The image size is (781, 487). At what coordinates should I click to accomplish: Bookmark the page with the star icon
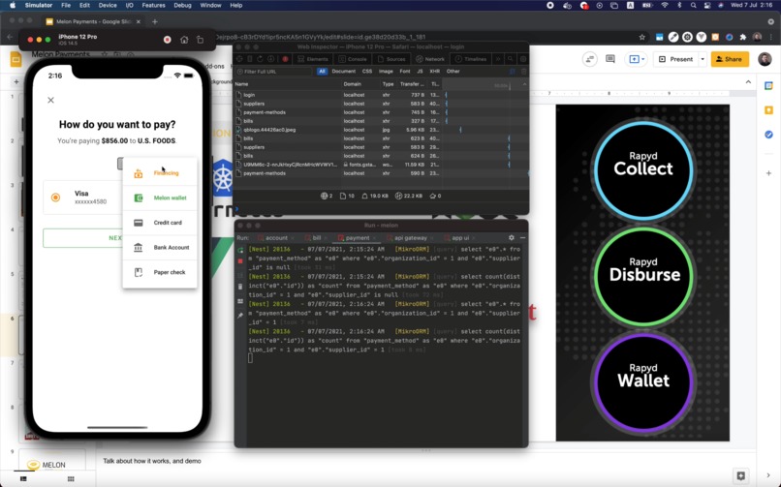coord(642,38)
